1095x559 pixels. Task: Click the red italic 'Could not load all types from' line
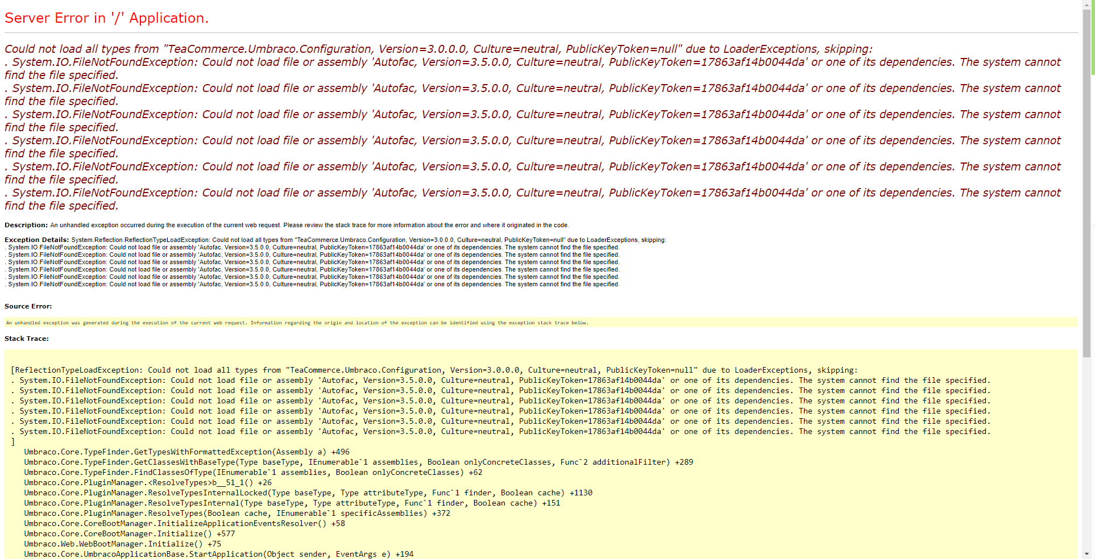438,49
